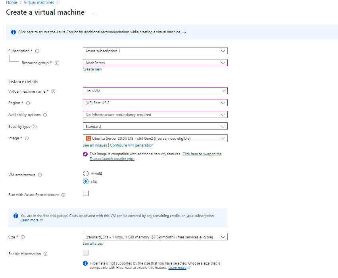Select the Arm64 architecture radio button
The width and height of the screenshot is (338, 278).
tap(86, 173)
